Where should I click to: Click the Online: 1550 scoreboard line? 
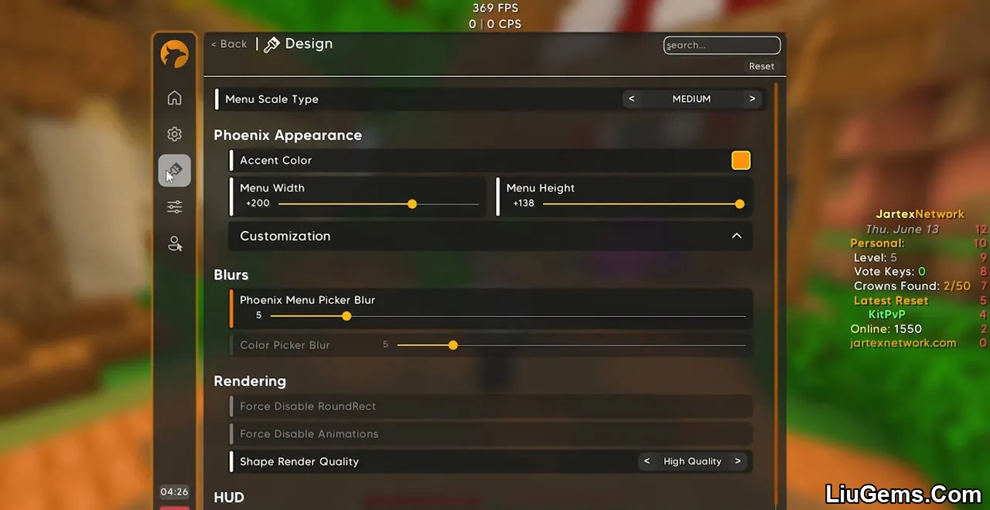886,329
